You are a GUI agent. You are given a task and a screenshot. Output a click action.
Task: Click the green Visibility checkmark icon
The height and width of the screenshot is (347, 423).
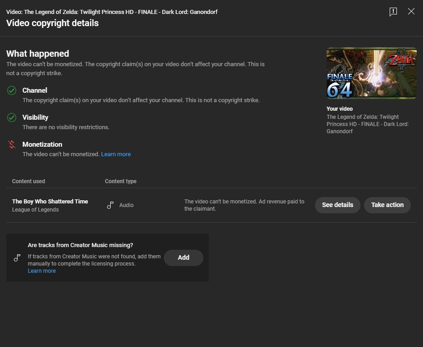coord(12,117)
